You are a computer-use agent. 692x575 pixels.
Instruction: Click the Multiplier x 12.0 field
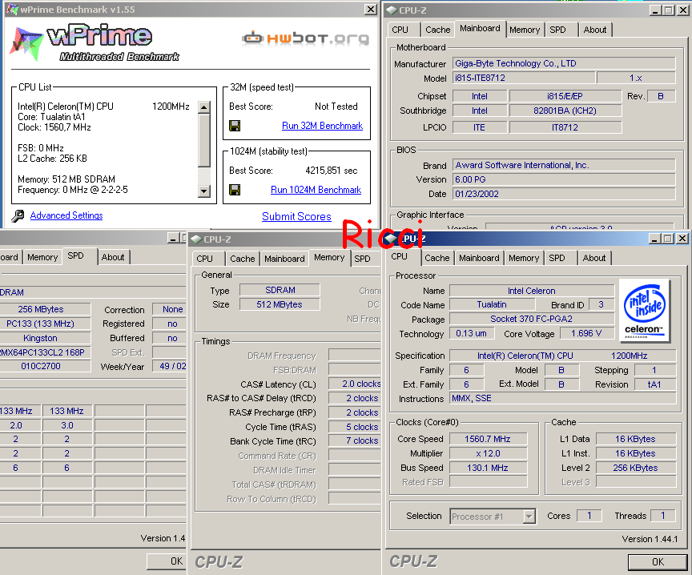[488, 453]
